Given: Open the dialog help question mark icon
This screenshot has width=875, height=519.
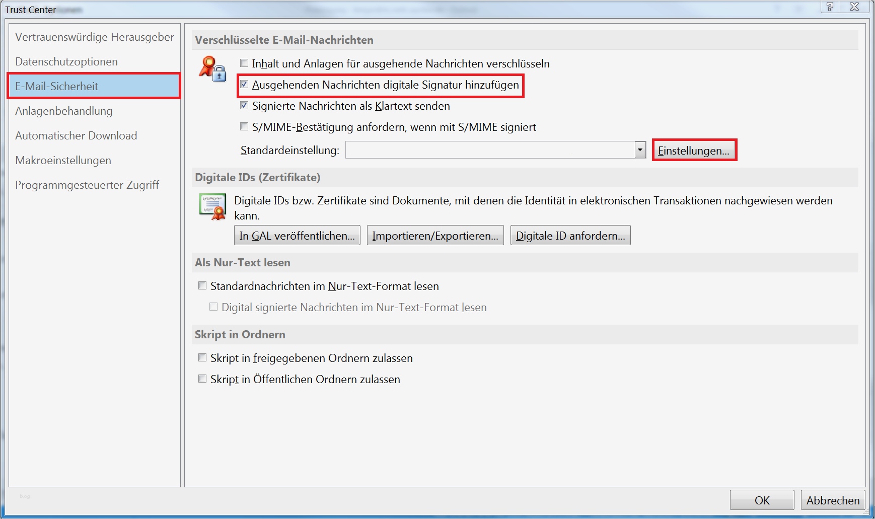Looking at the screenshot, I should pyautogui.click(x=829, y=7).
